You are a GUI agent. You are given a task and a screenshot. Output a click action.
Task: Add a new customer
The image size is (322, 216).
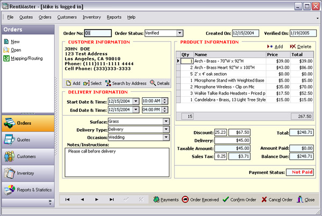tap(73, 83)
